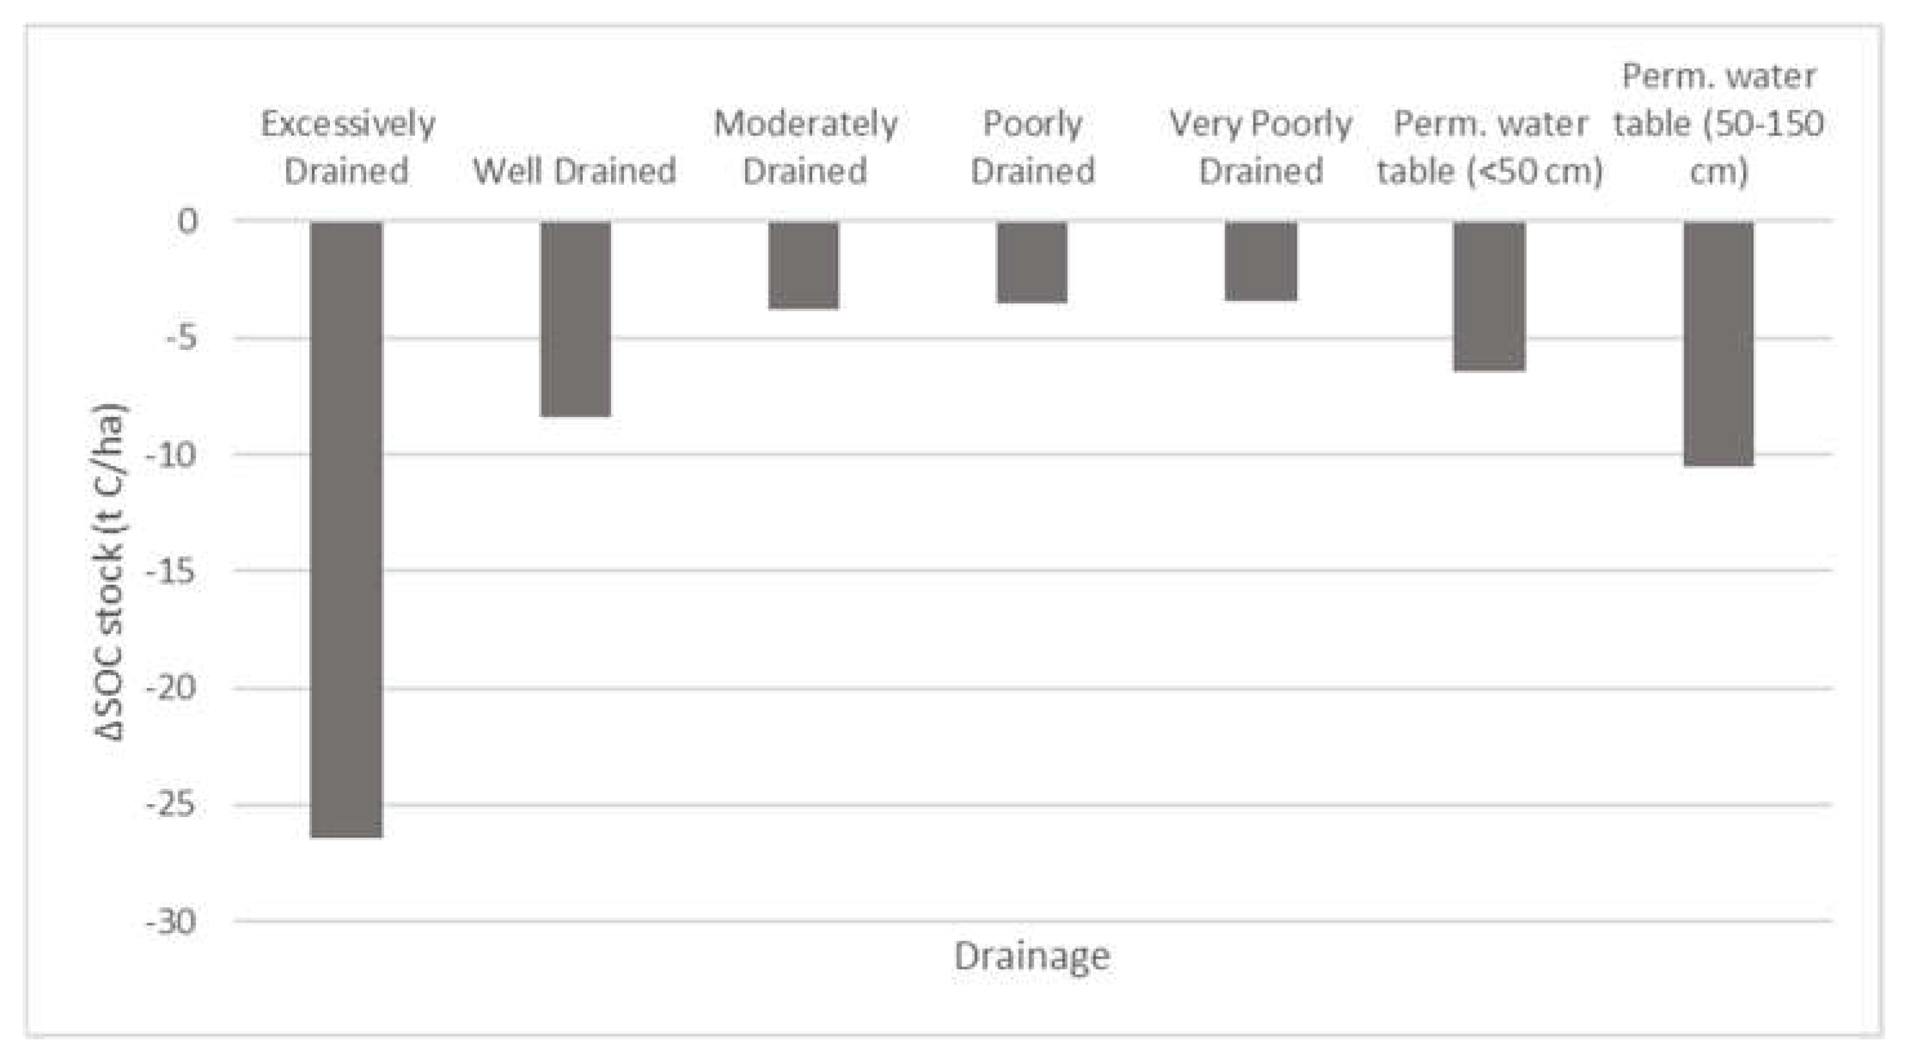1920x1058 pixels.
Task: Select the Well Drained bar
Action: coord(576,319)
